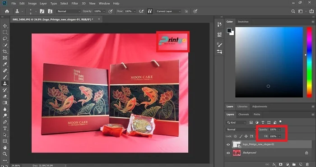Image resolution: width=316 pixels, height=167 pixels.
Task: Click the share icon at top right
Action: (x=311, y=11)
